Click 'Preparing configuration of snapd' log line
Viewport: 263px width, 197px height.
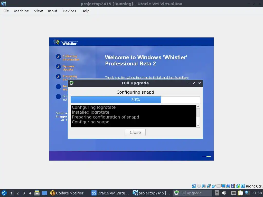click(105, 117)
